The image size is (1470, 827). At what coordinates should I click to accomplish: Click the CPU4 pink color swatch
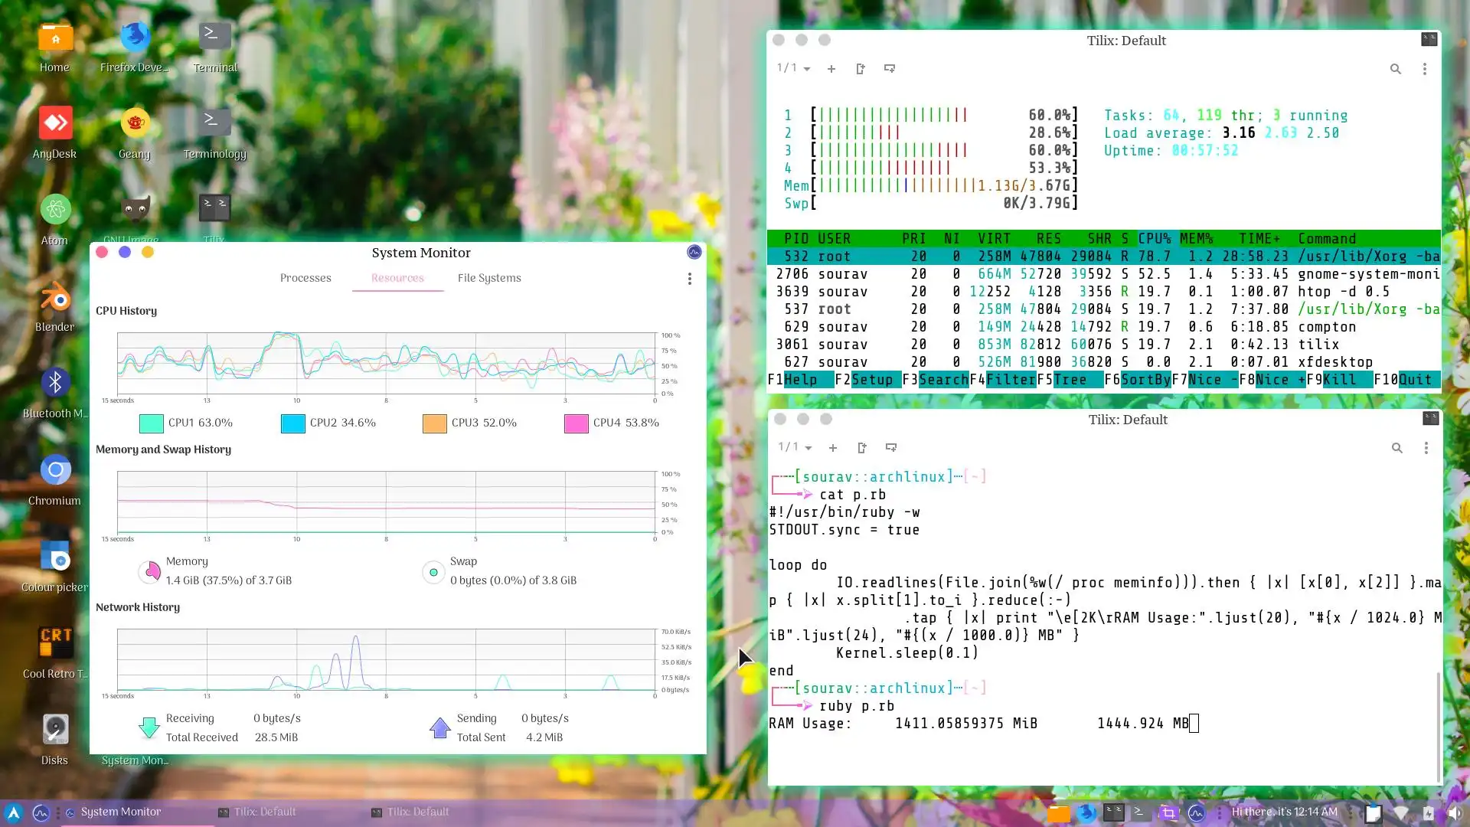coord(576,423)
